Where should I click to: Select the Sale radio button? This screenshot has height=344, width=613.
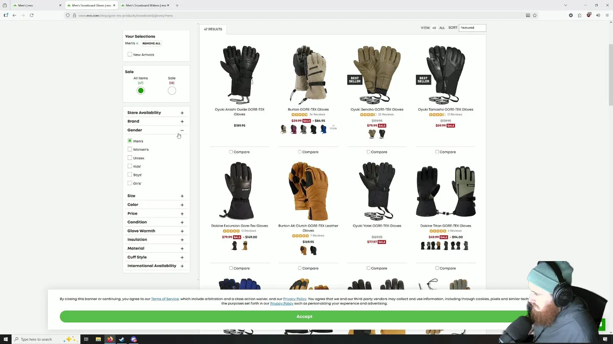(172, 91)
